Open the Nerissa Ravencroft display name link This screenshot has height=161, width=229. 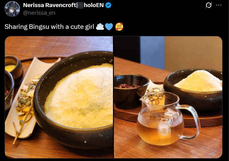click(x=50, y=5)
